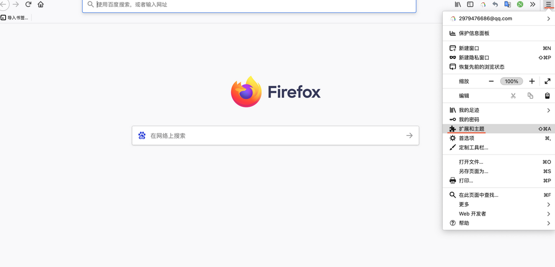The image size is (555, 267).
Task: Click the 新建隐私窗口 mask icon
Action: (452, 57)
